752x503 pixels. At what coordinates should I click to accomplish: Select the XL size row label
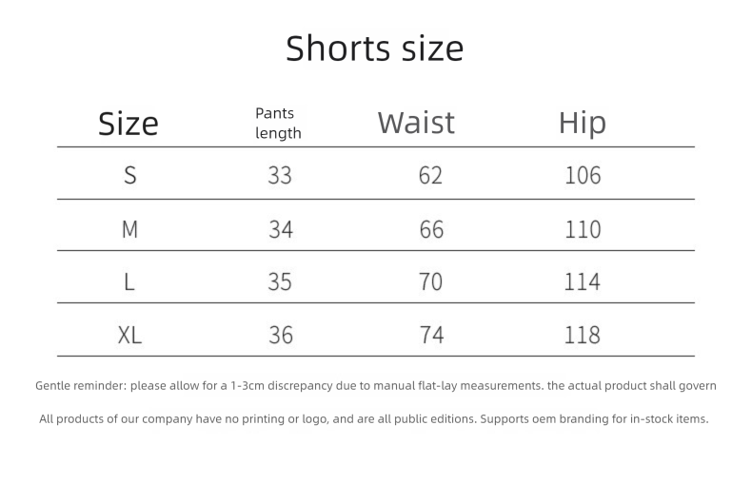tap(130, 335)
